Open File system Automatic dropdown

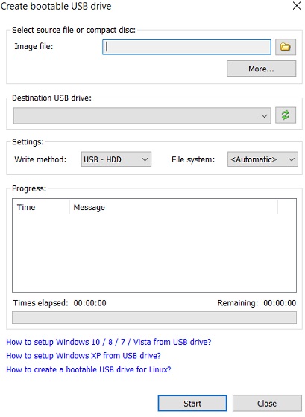(x=262, y=159)
